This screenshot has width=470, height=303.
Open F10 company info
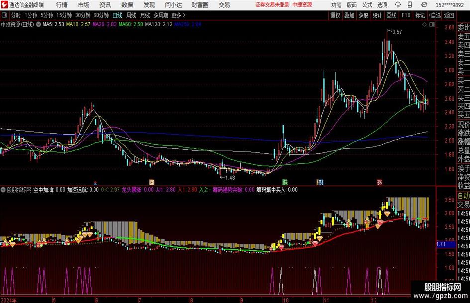click(406, 15)
